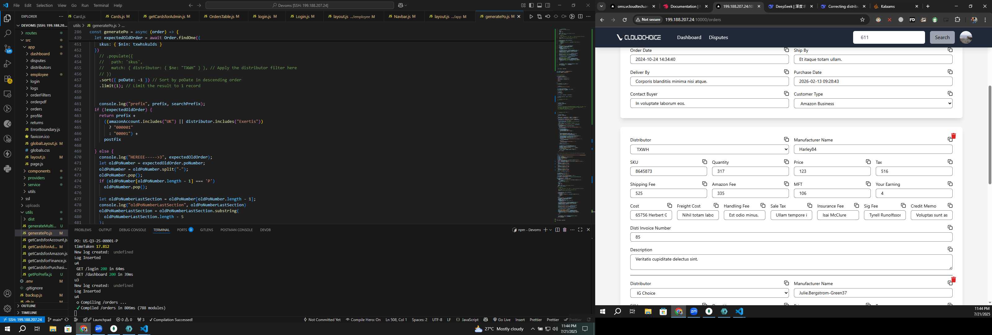
Task: Open Chrome Extensions puzzle icon
Action: pos(957,20)
